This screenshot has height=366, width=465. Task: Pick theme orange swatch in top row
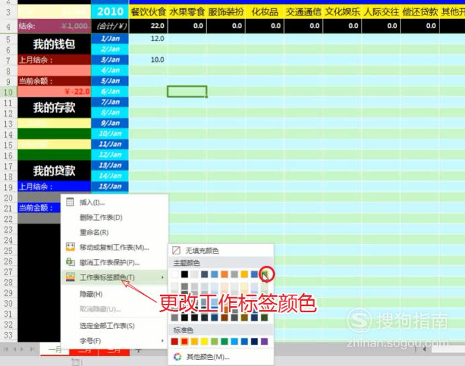click(224, 274)
